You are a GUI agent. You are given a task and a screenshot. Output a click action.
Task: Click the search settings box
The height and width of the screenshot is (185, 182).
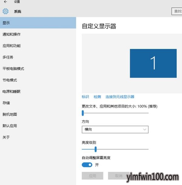click(x=177, y=11)
